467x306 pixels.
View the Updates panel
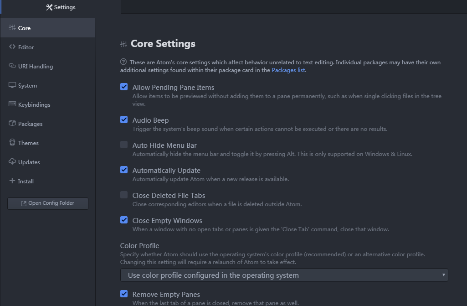pos(48,162)
